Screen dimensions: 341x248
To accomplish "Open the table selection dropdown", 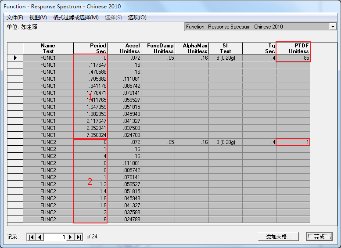I will (x=332, y=27).
